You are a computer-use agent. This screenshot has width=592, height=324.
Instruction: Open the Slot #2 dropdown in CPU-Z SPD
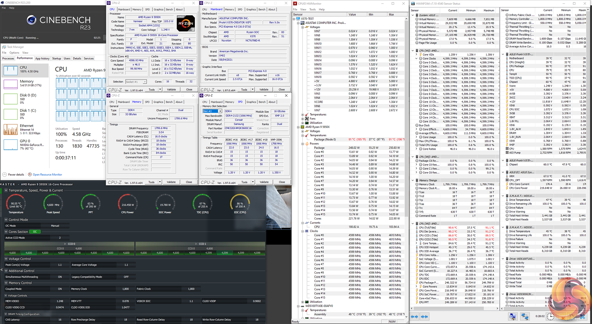220,111
